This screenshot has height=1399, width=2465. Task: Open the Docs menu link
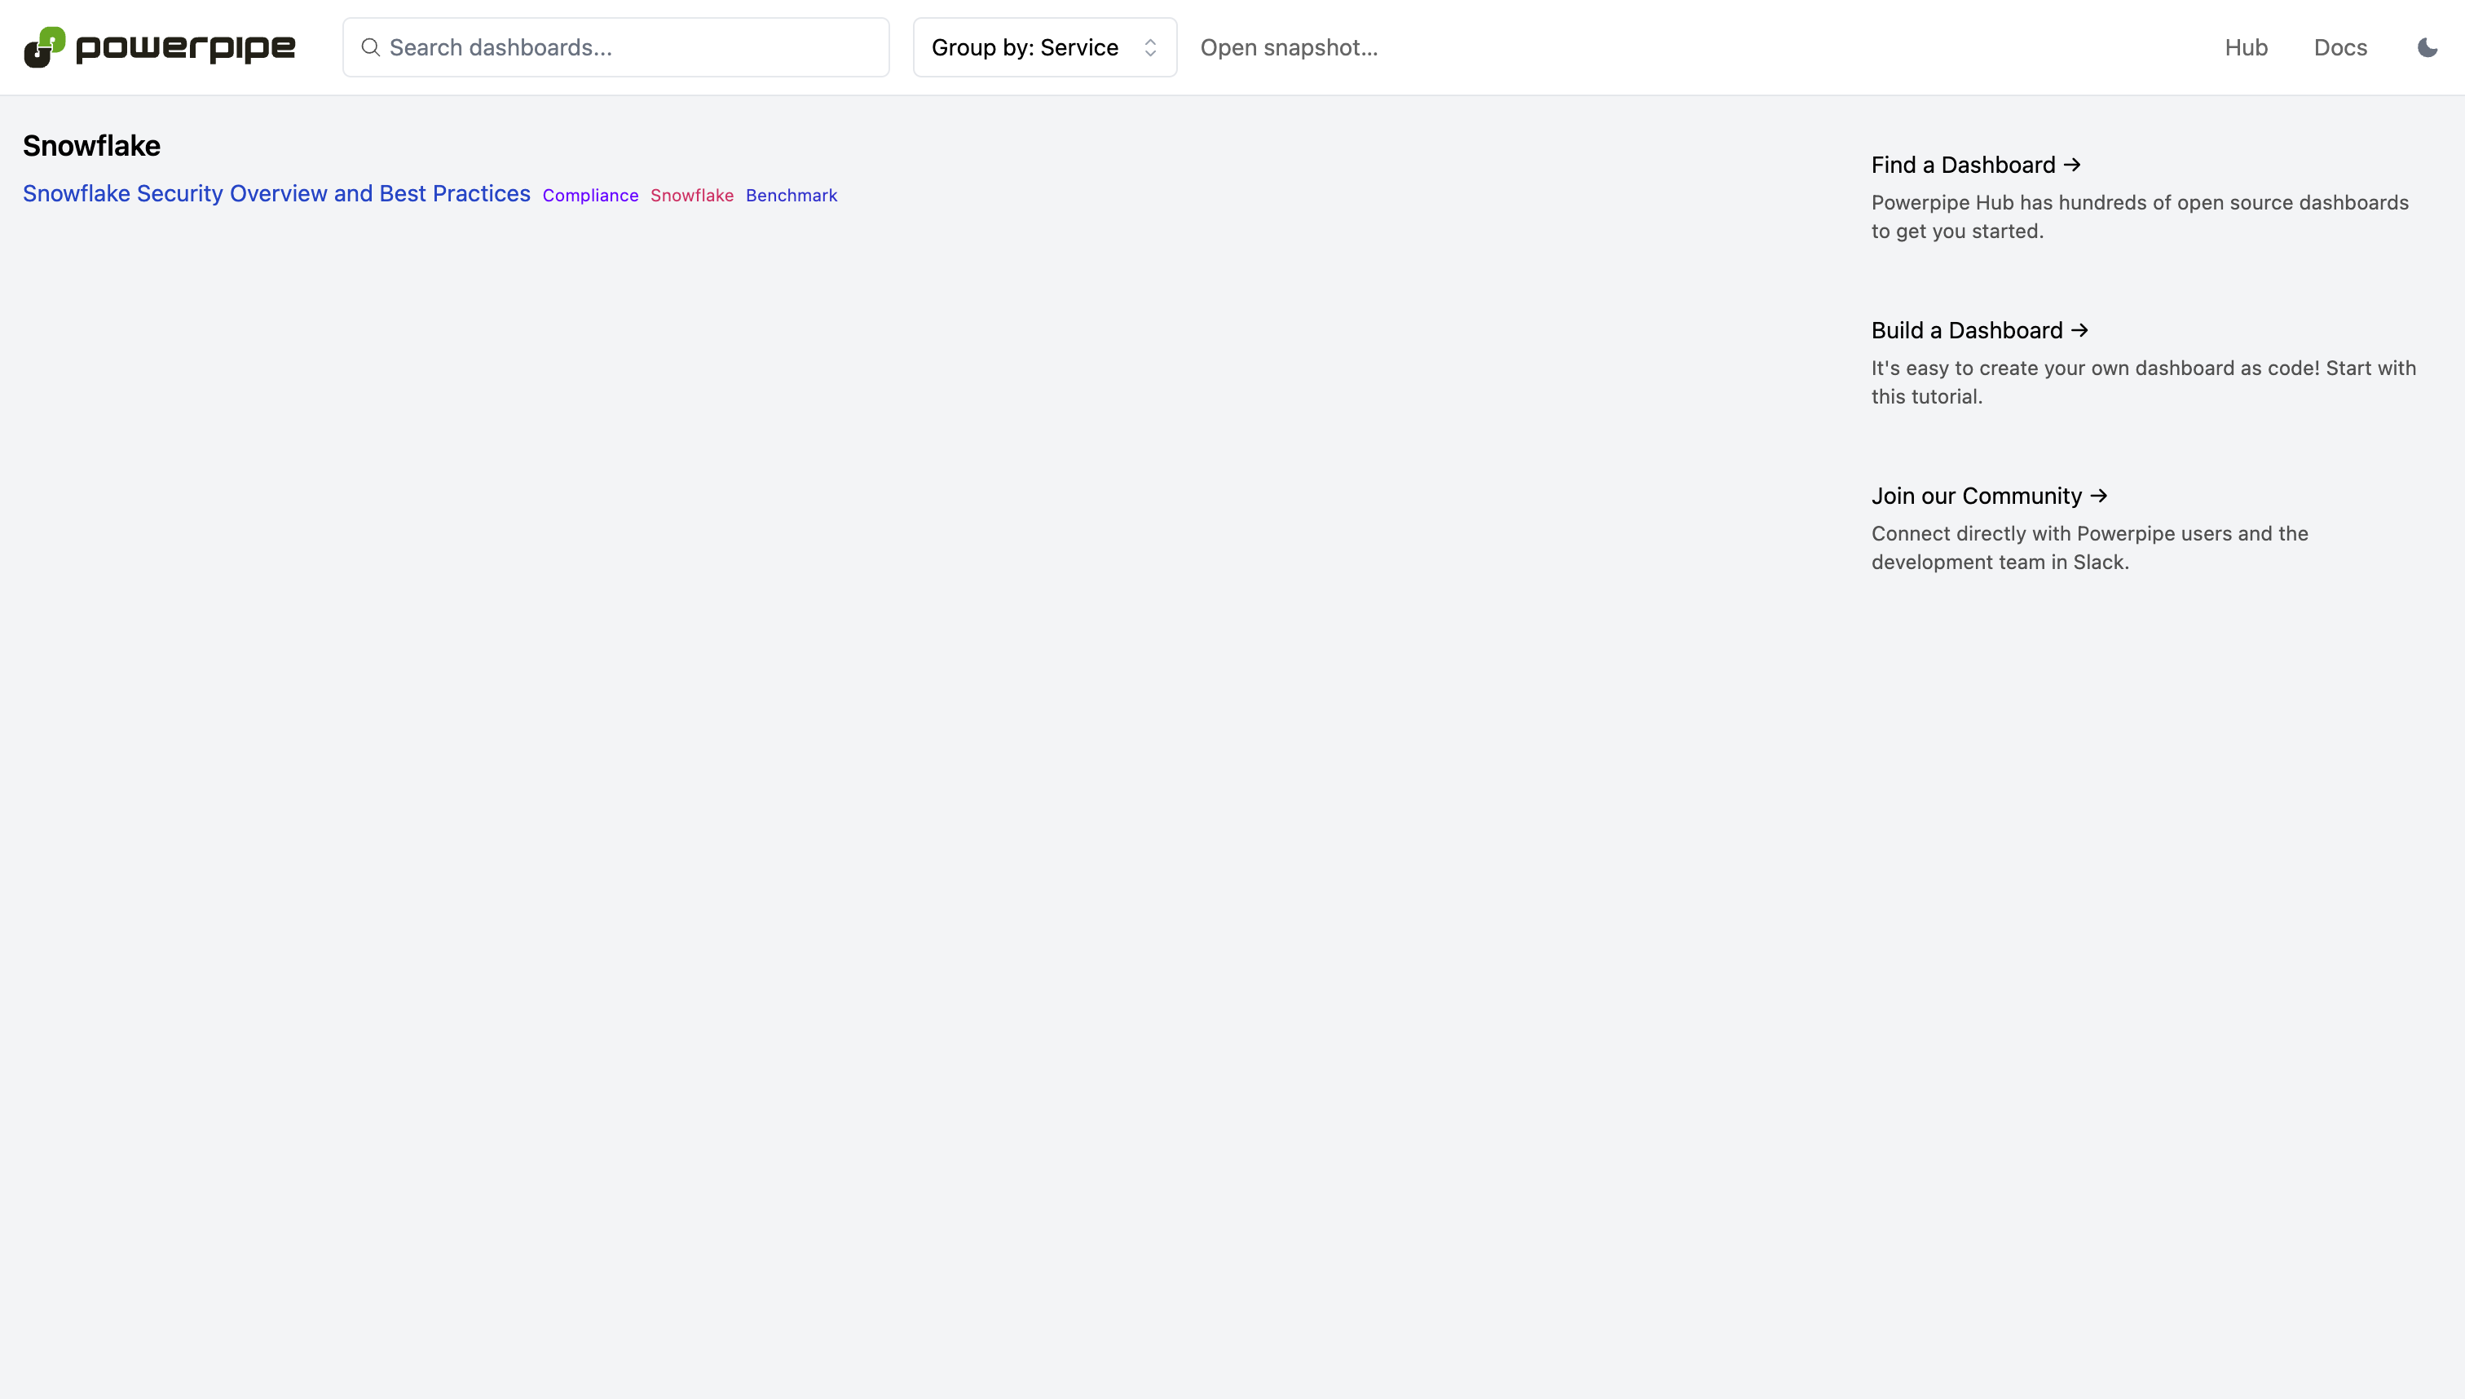[x=2340, y=47]
